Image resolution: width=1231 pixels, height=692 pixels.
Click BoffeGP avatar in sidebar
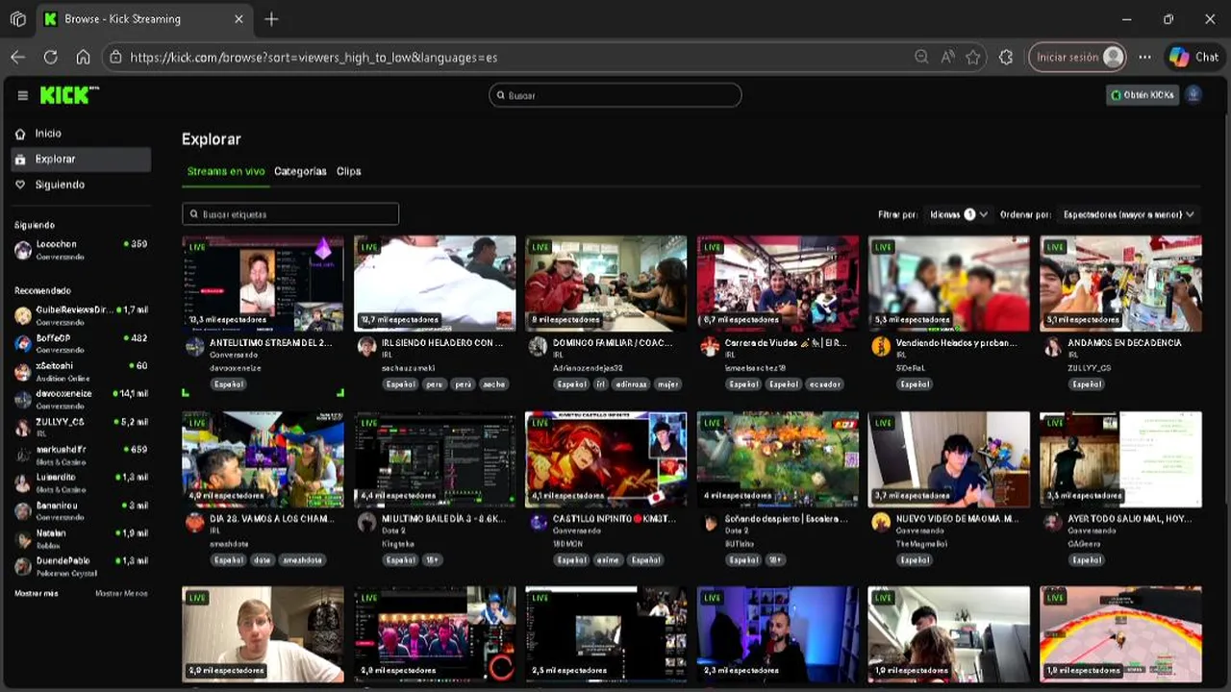pyautogui.click(x=23, y=343)
